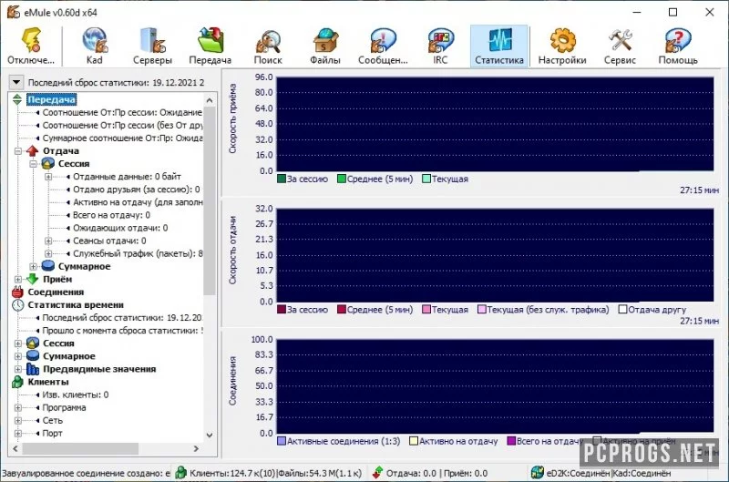Click the pink Текущая upload swatch
Image resolution: width=729 pixels, height=482 pixels.
pos(426,309)
